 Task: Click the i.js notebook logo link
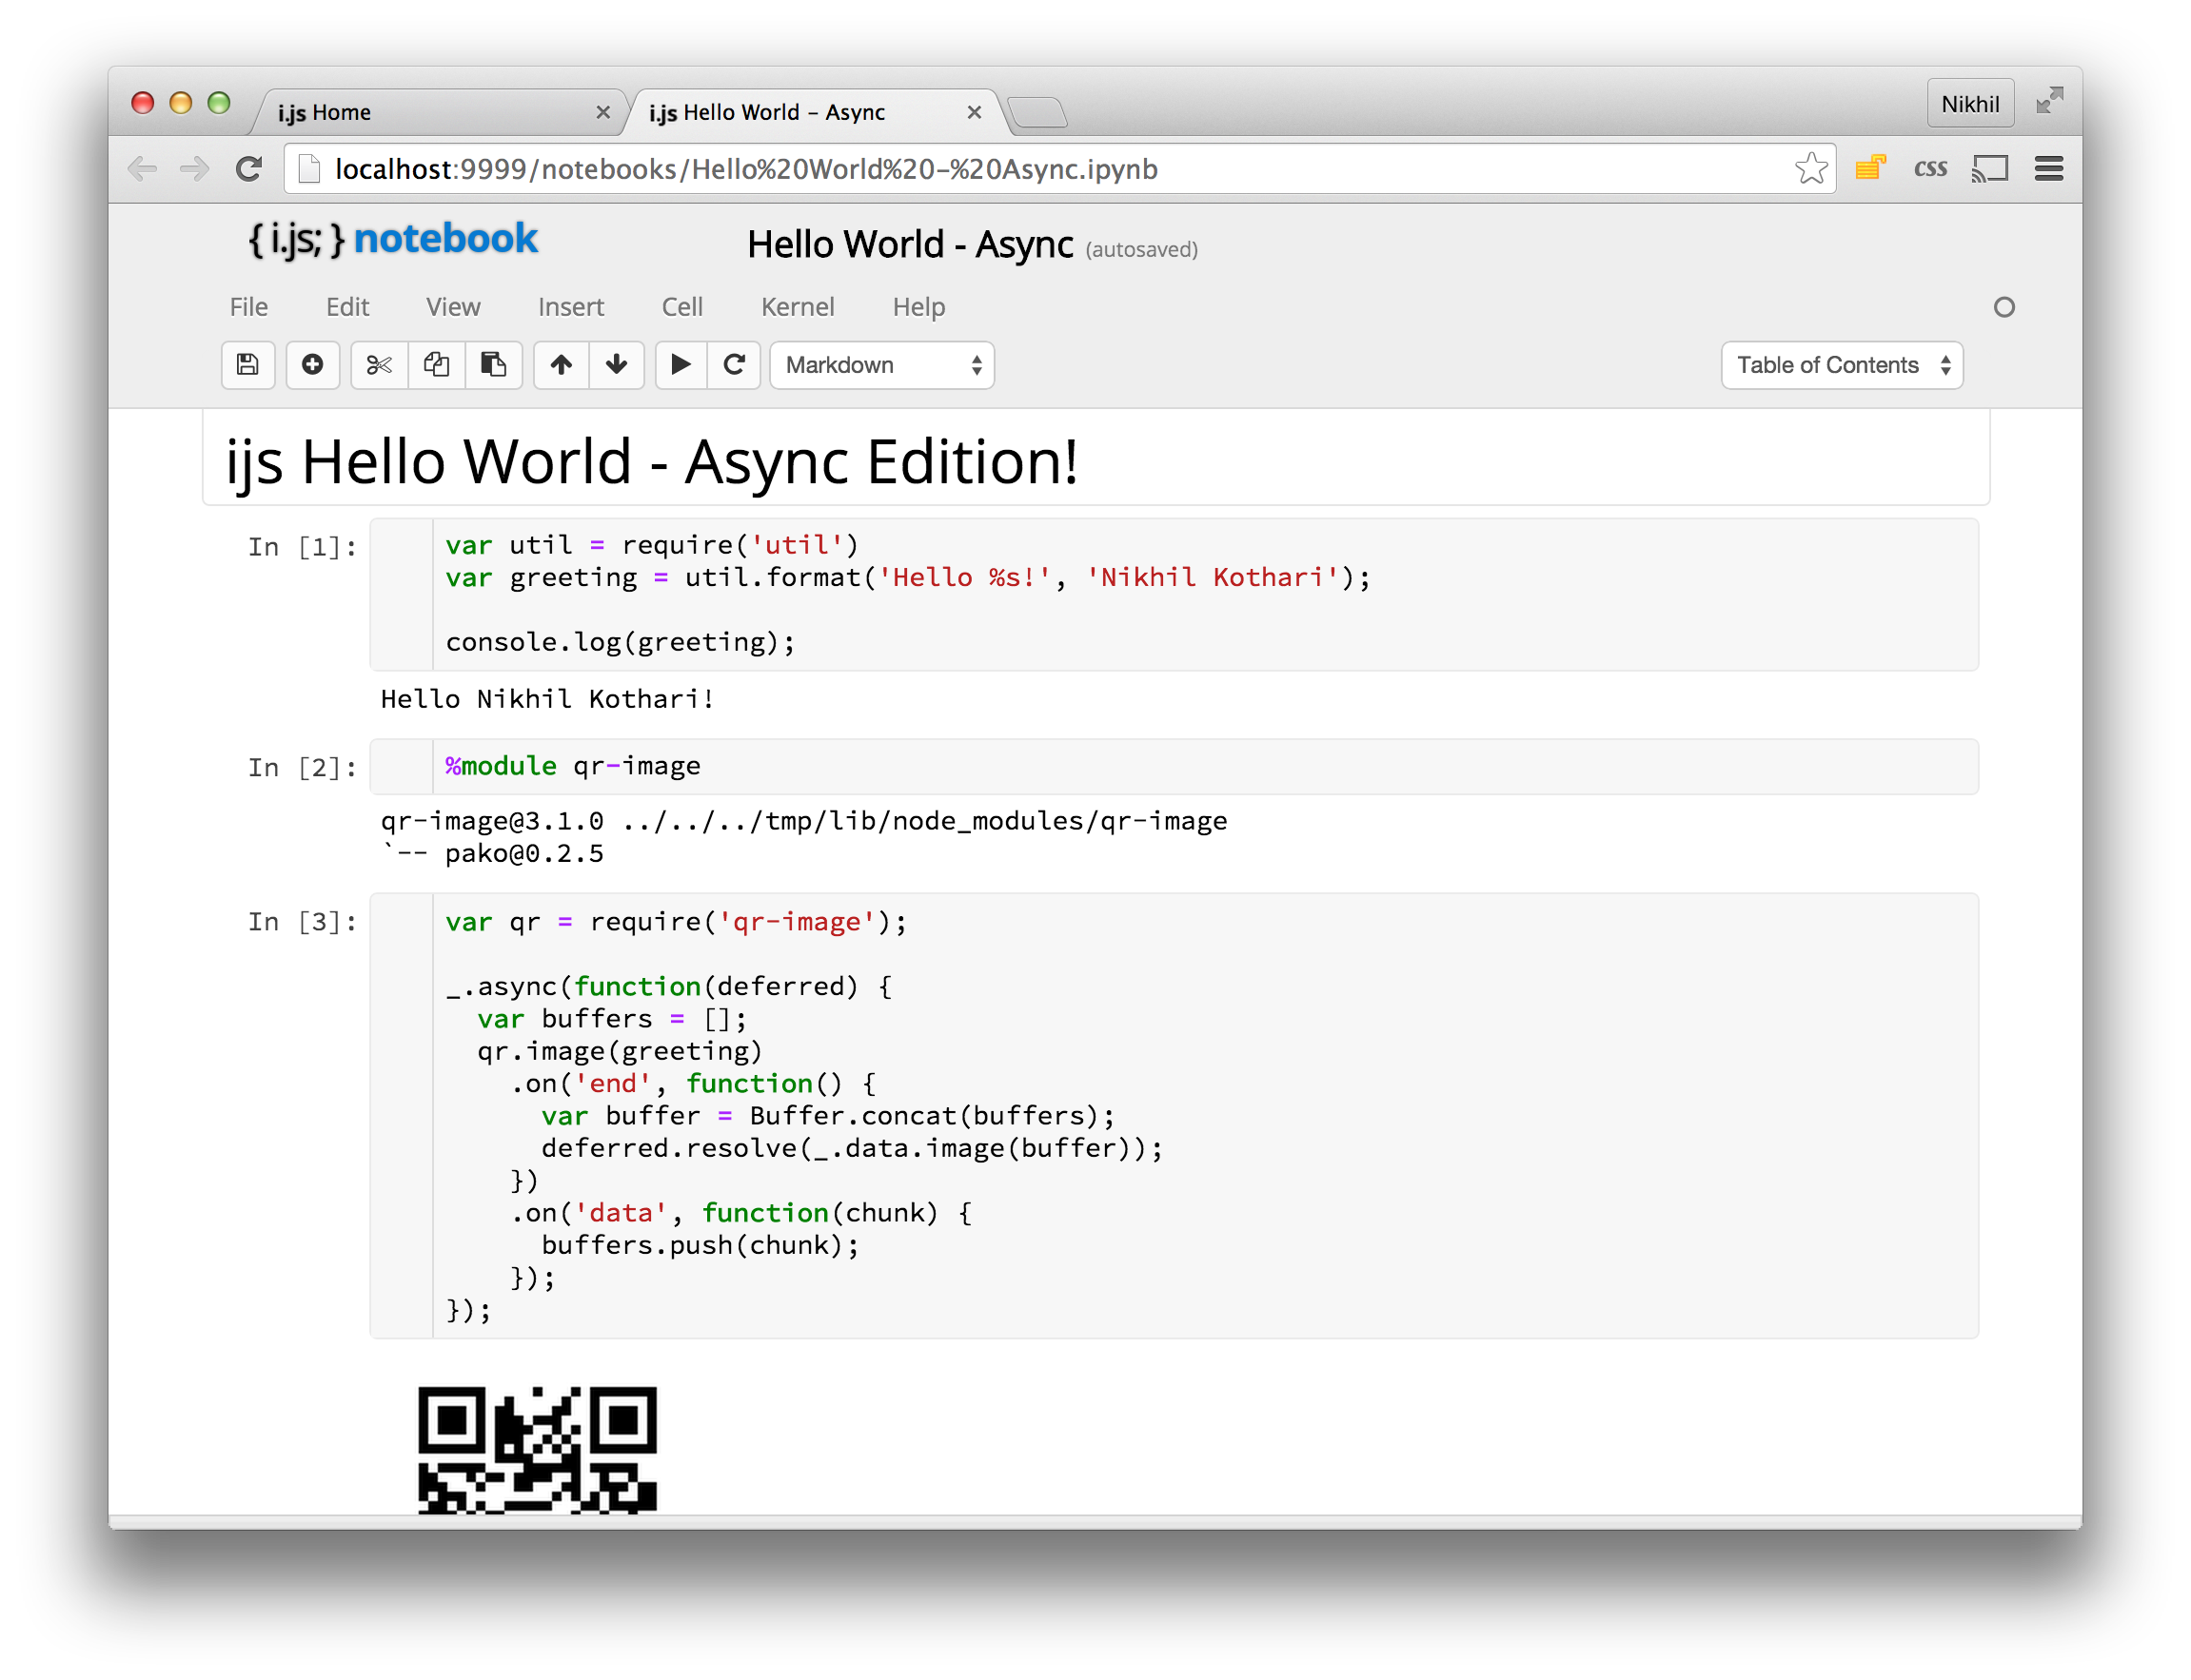pos(393,240)
